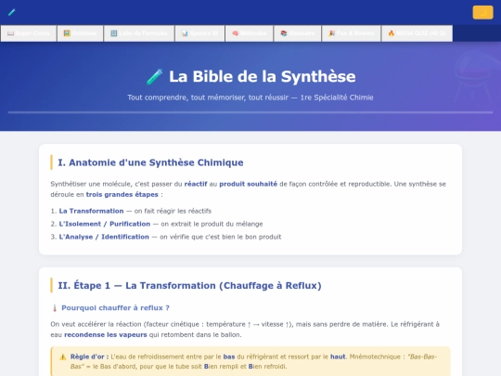Image resolution: width=501 pixels, height=376 pixels.
Task: Switch to the Schémas tab
Action: coord(80,33)
